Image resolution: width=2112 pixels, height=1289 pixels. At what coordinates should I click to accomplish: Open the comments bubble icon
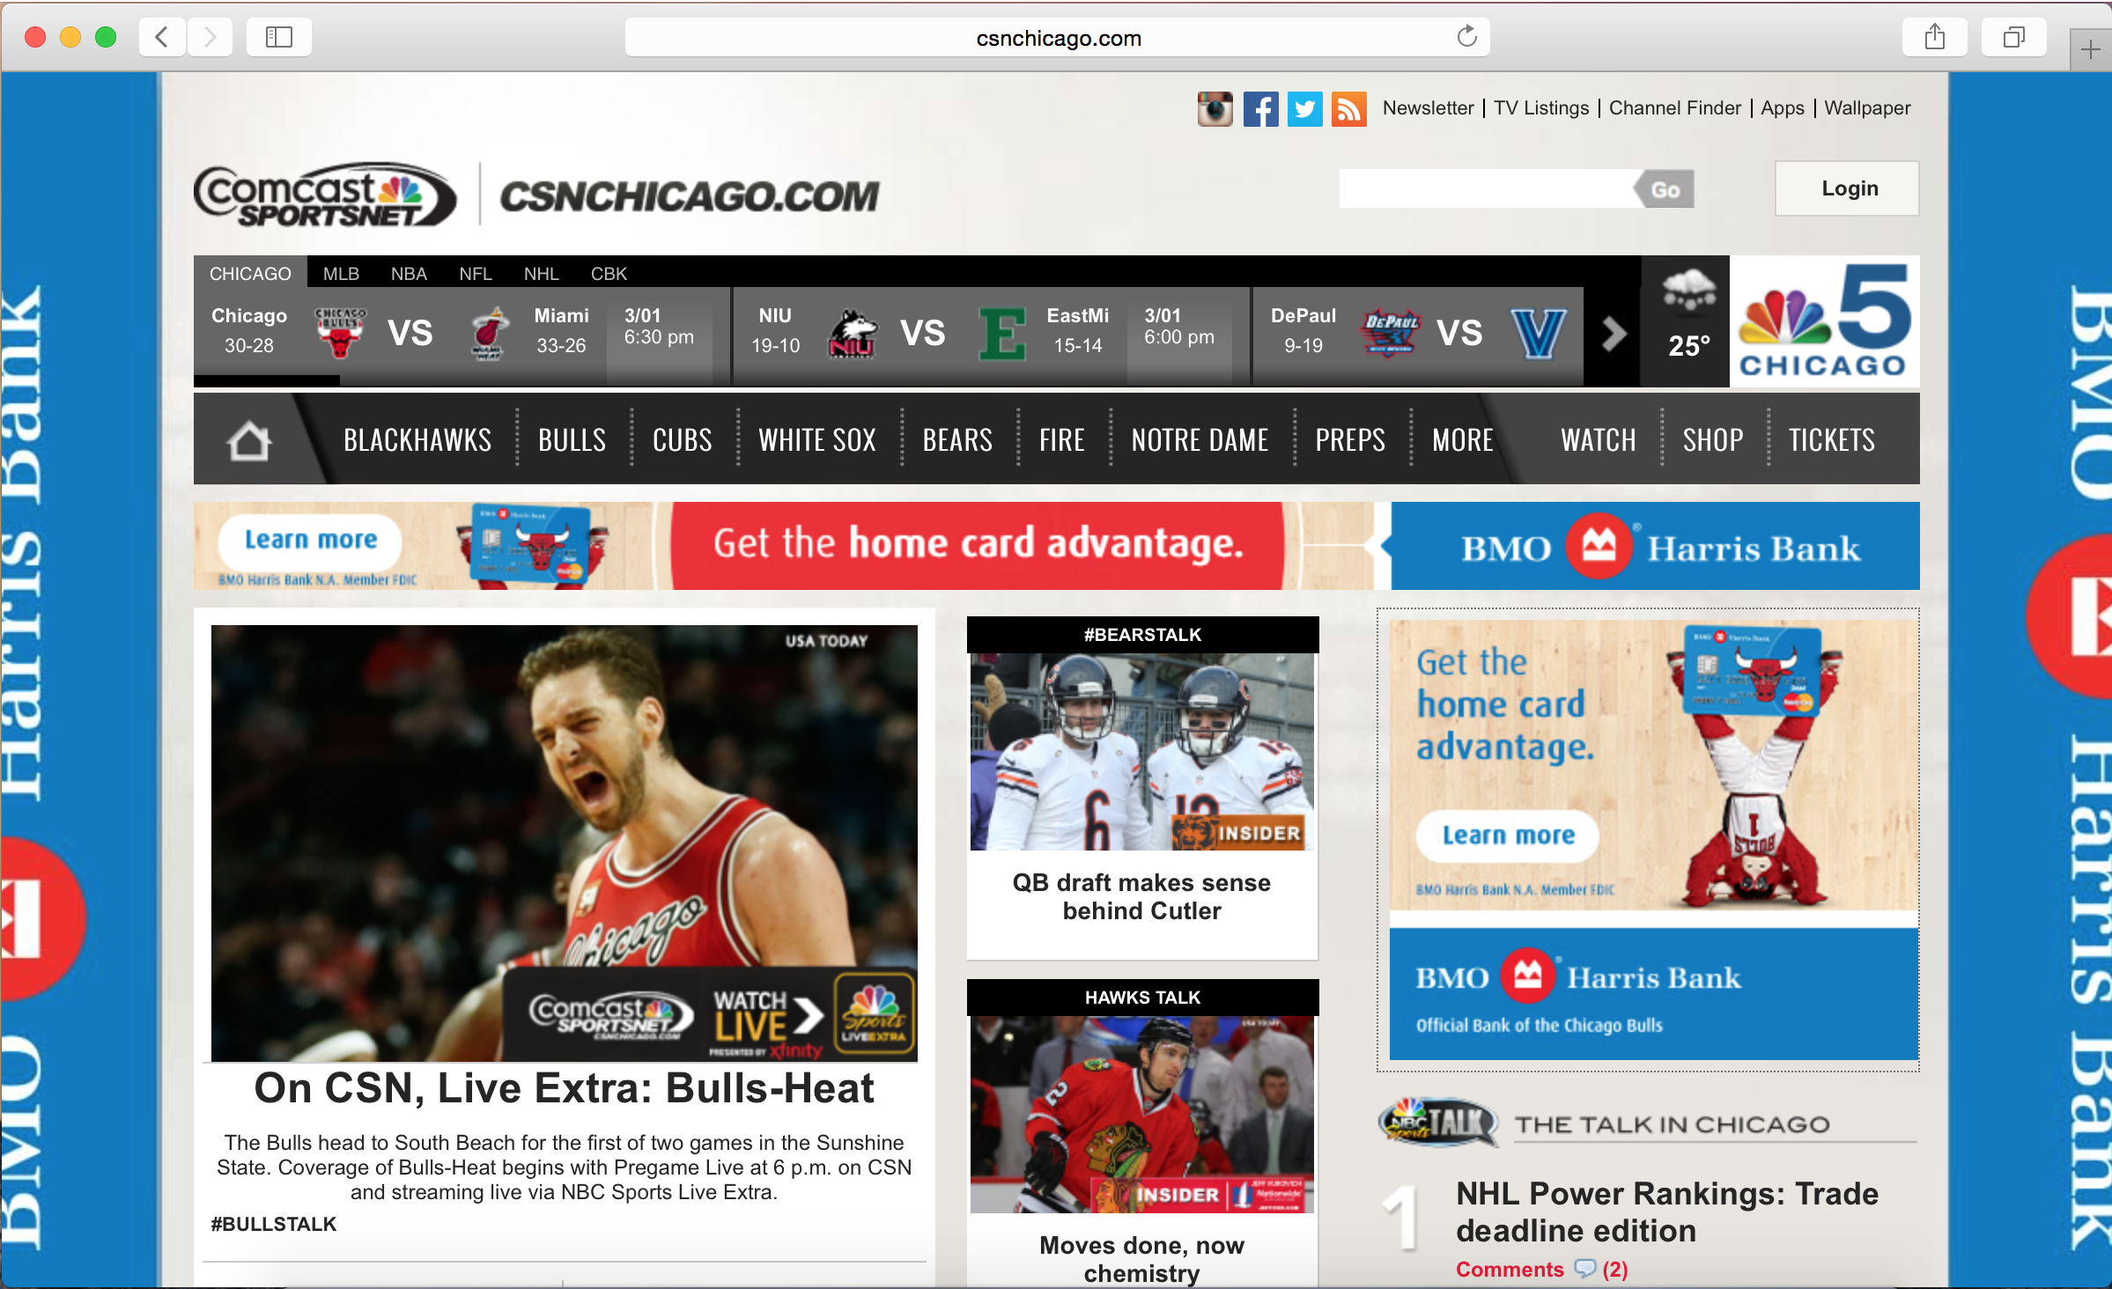pyautogui.click(x=1584, y=1269)
